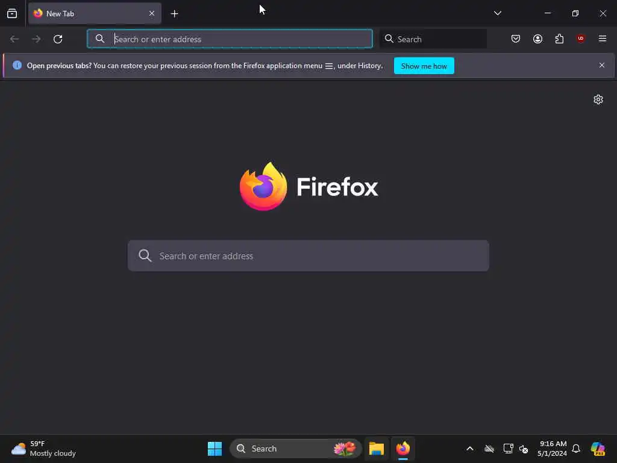Launch Copilot preview from taskbar

coord(598,449)
